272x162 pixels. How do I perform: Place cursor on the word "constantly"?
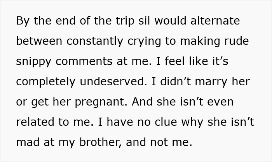pos(95,41)
